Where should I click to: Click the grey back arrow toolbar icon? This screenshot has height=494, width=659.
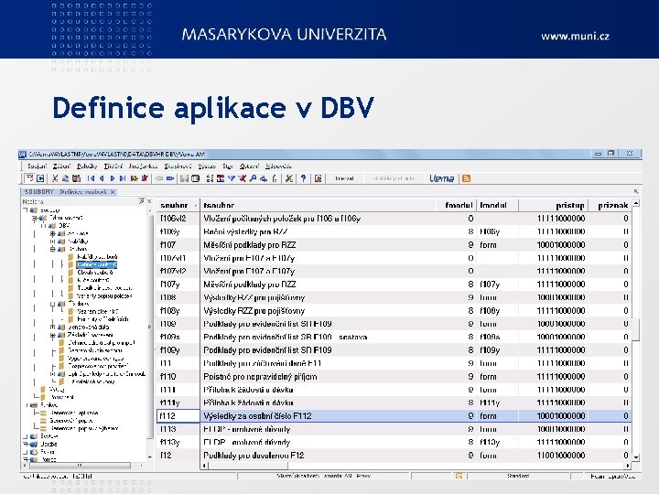tap(159, 178)
